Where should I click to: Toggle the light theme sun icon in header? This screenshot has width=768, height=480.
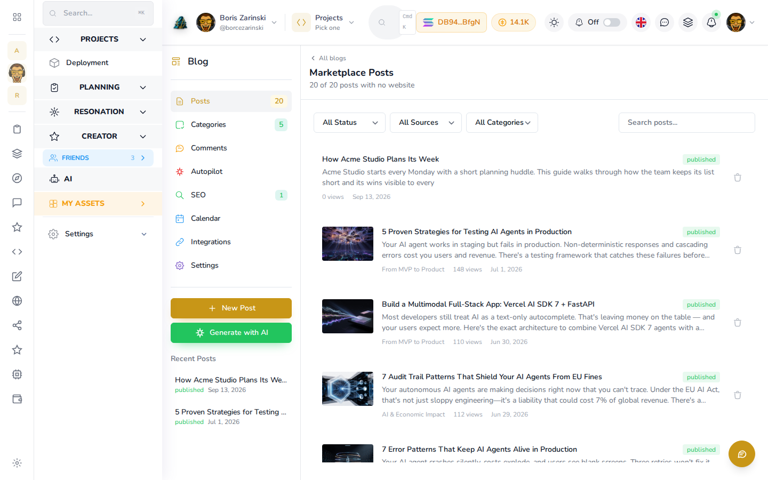(x=554, y=22)
